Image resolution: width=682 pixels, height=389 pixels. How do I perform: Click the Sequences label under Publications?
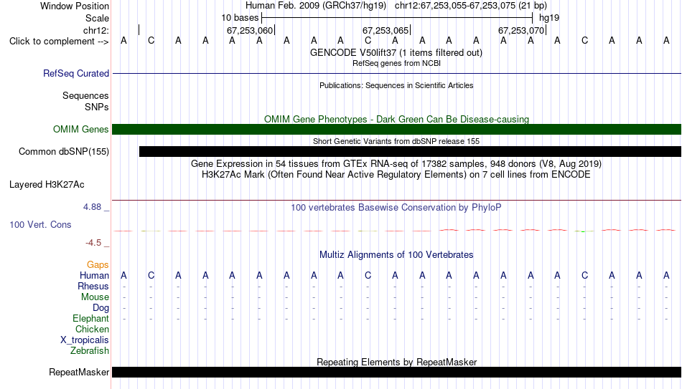85,95
